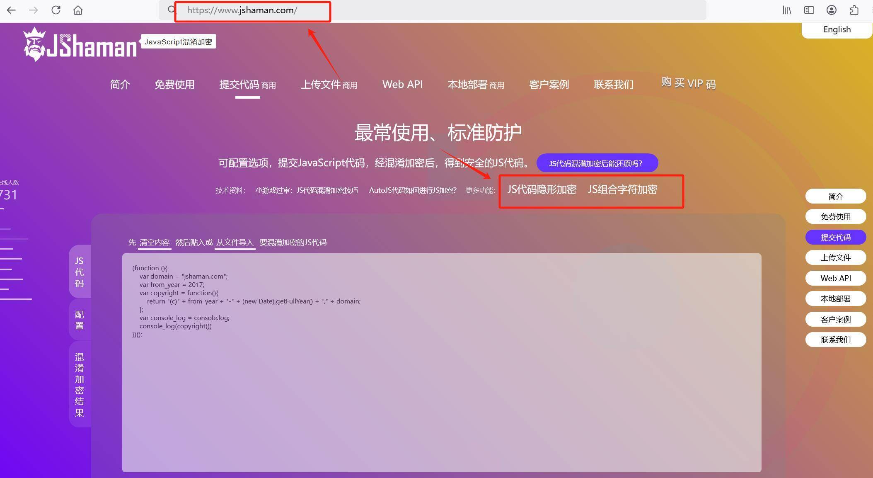Click the online count 731
The image size is (873, 478).
[8, 195]
